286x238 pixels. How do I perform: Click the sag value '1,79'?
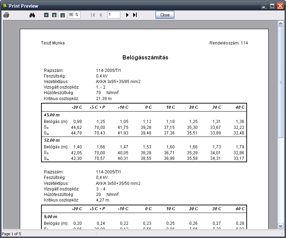pyautogui.click(x=240, y=147)
